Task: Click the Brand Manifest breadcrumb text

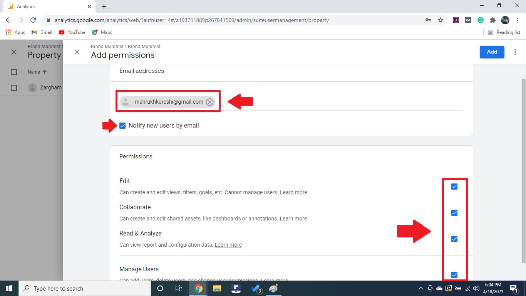Action: click(x=126, y=47)
